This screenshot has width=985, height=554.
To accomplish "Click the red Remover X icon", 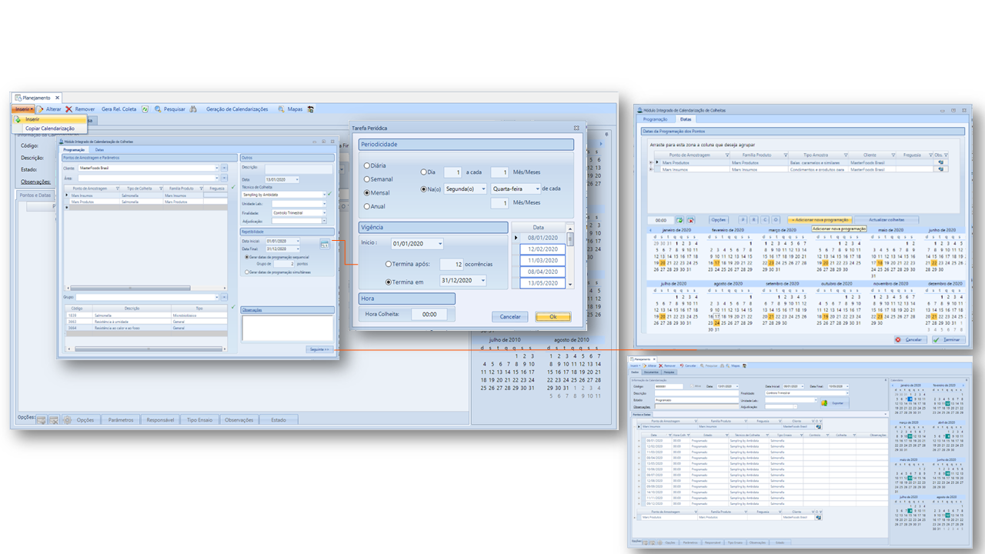I will 69,109.
